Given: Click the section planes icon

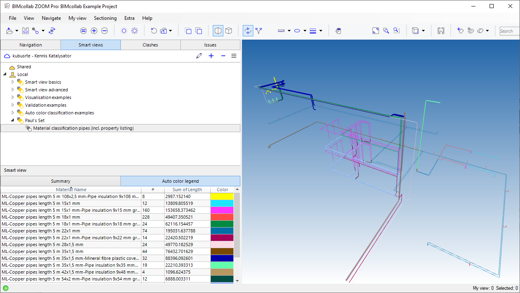Looking at the screenshot, I should (x=480, y=31).
